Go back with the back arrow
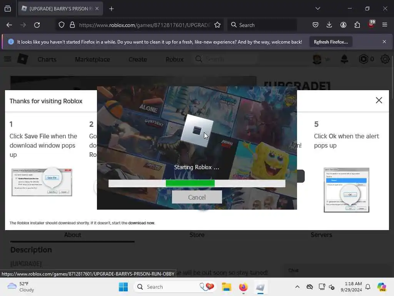394x296 pixels. 9,25
